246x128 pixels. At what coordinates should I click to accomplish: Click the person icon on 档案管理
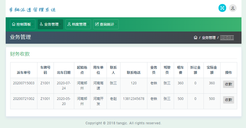(69, 24)
